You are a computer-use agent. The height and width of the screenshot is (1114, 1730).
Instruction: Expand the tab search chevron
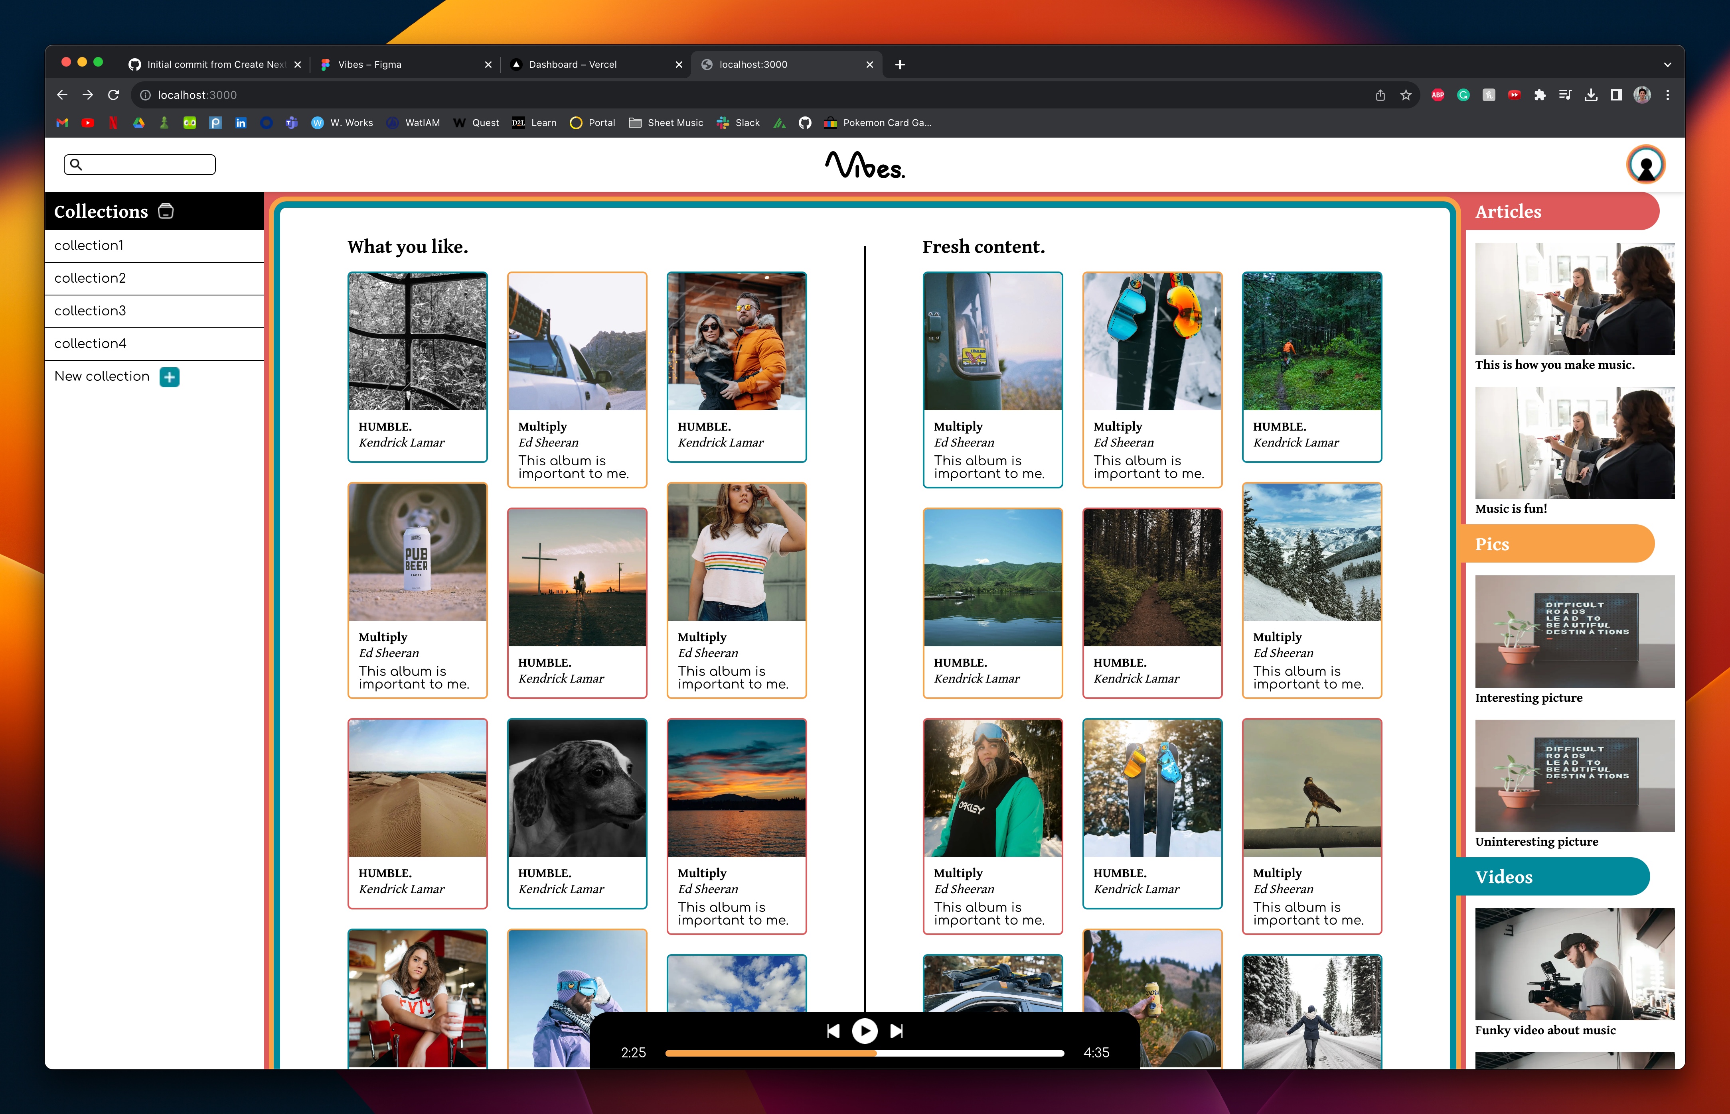[1668, 64]
